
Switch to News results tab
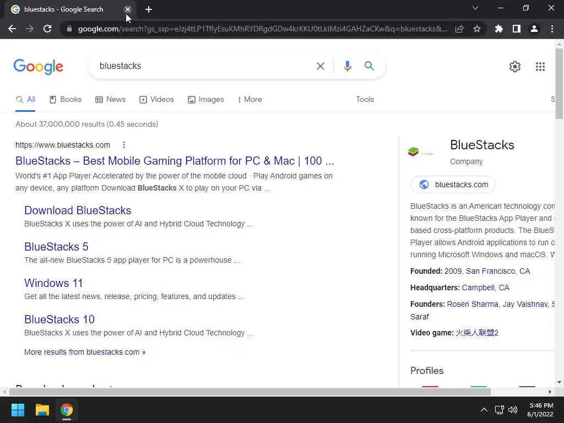coord(110,100)
